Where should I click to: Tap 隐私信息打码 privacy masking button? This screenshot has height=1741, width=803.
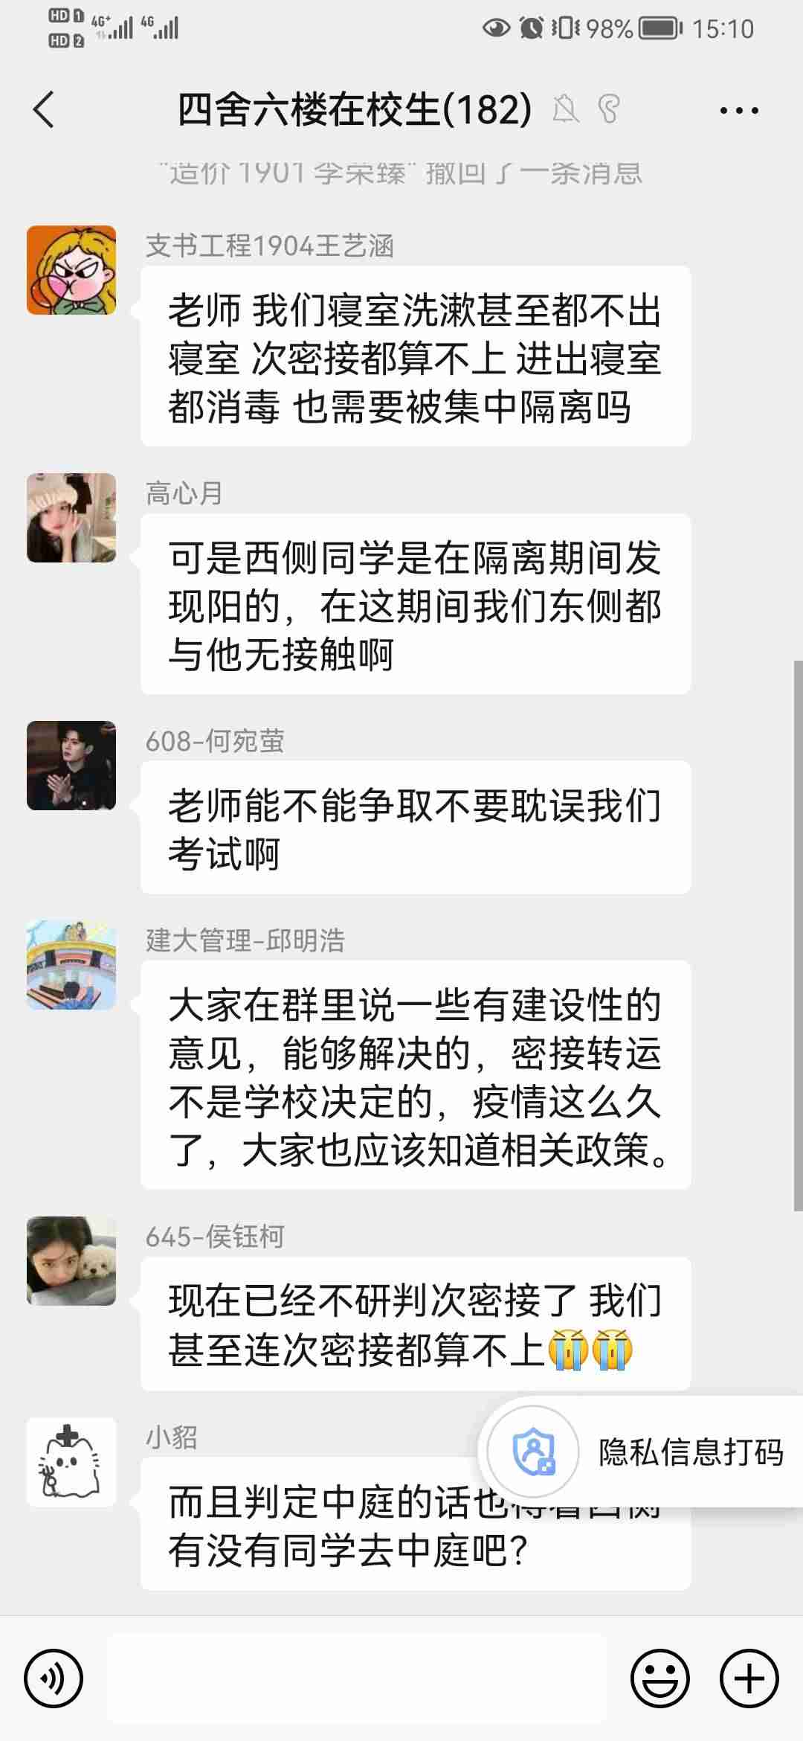point(691,1452)
